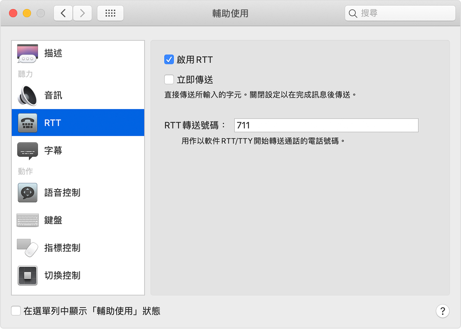Screen dimensions: 461x329
Task: Click the 鍵盤 keyboard icon
Action: point(27,220)
